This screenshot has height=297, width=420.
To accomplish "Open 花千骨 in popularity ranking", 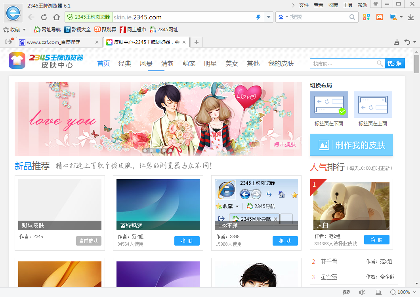I will click(329, 261).
